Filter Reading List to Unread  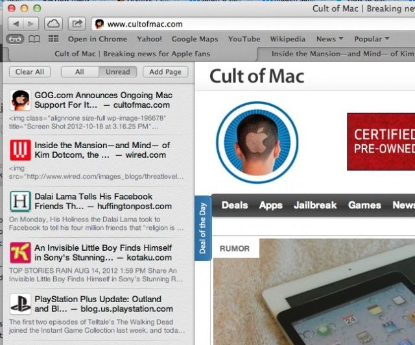[118, 72]
